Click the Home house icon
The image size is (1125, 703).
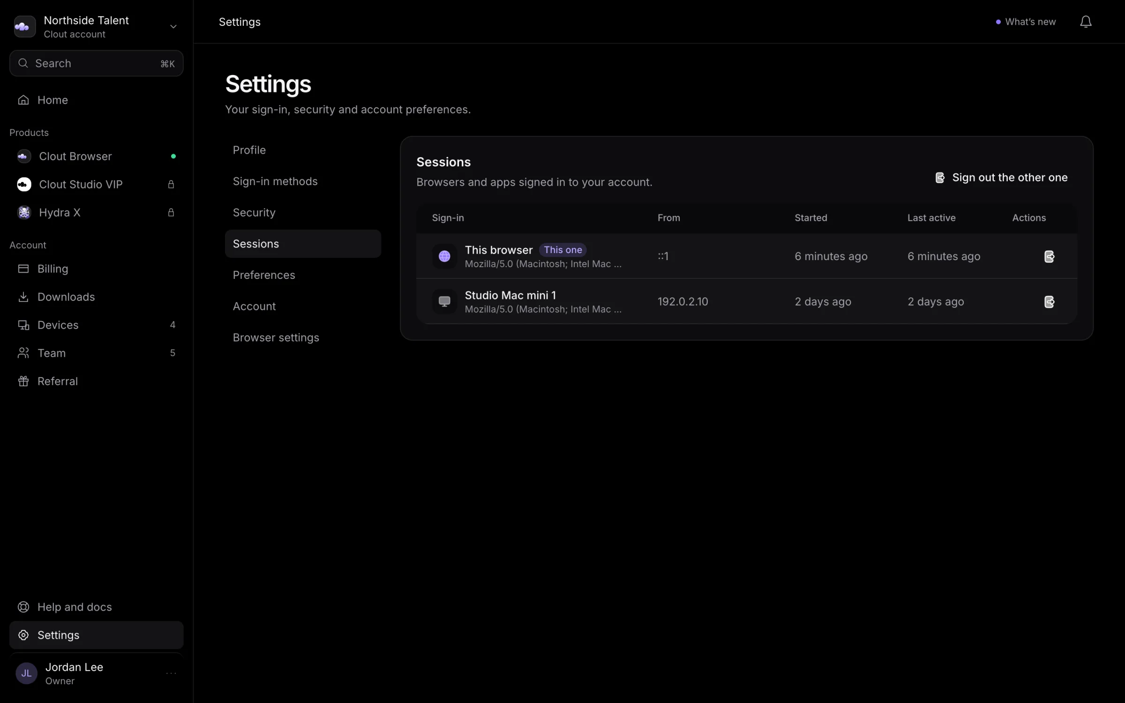(x=23, y=100)
